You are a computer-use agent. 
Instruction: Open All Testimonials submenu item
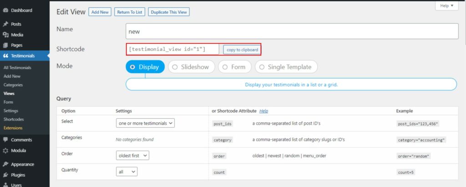coord(17,67)
